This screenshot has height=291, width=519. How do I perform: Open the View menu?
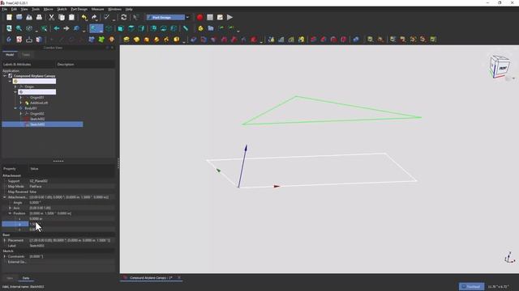pos(24,9)
